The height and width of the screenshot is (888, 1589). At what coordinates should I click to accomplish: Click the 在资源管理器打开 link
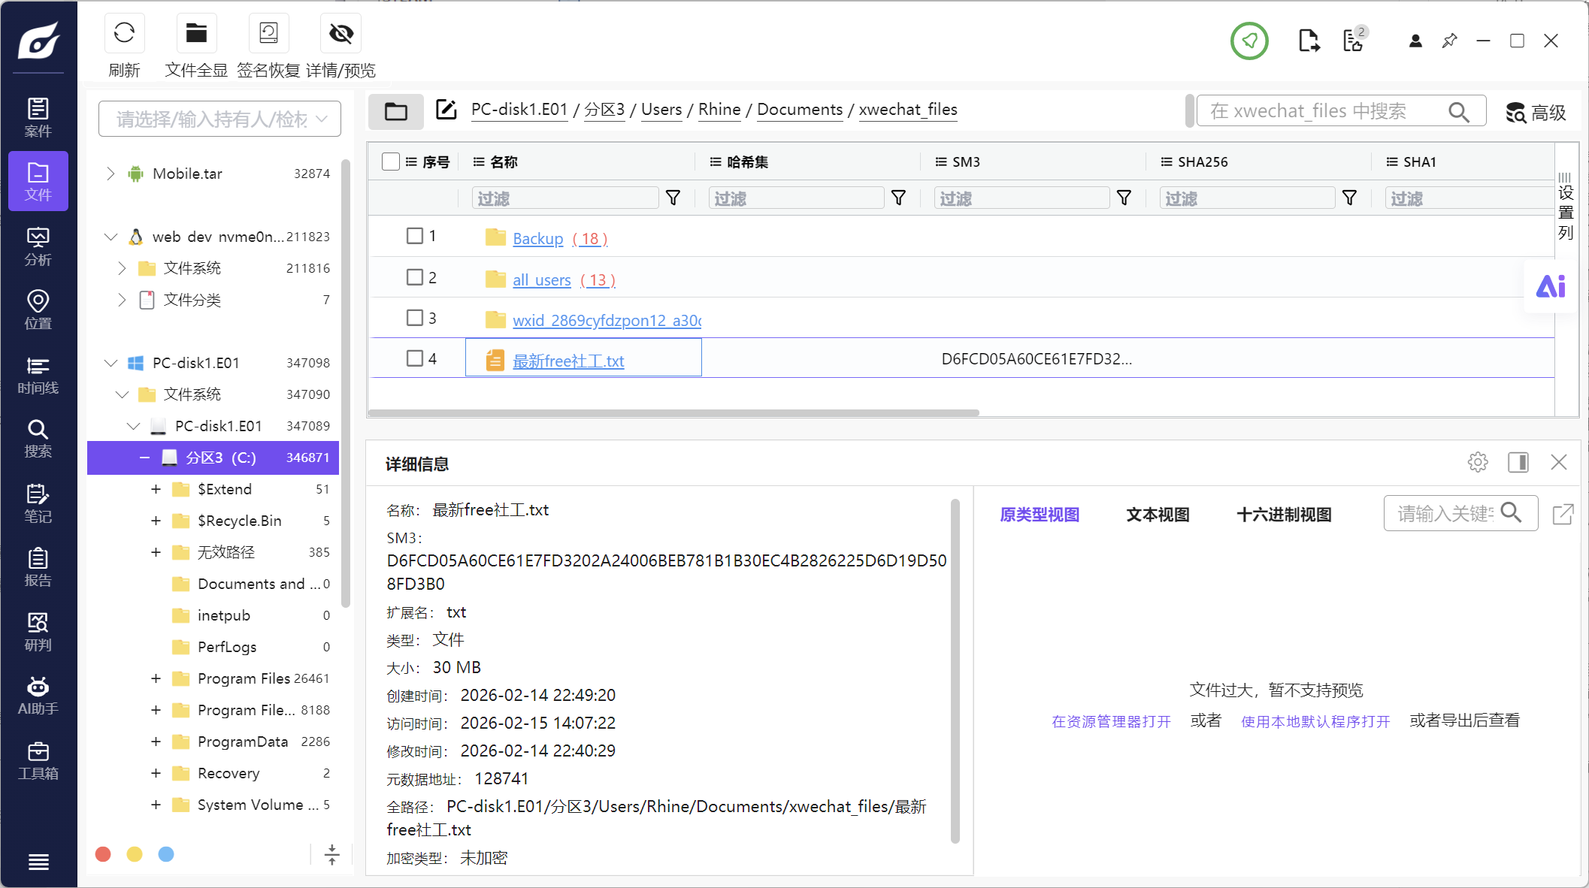pos(1111,721)
